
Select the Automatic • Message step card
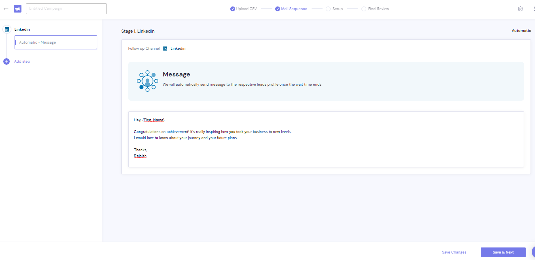tap(56, 42)
